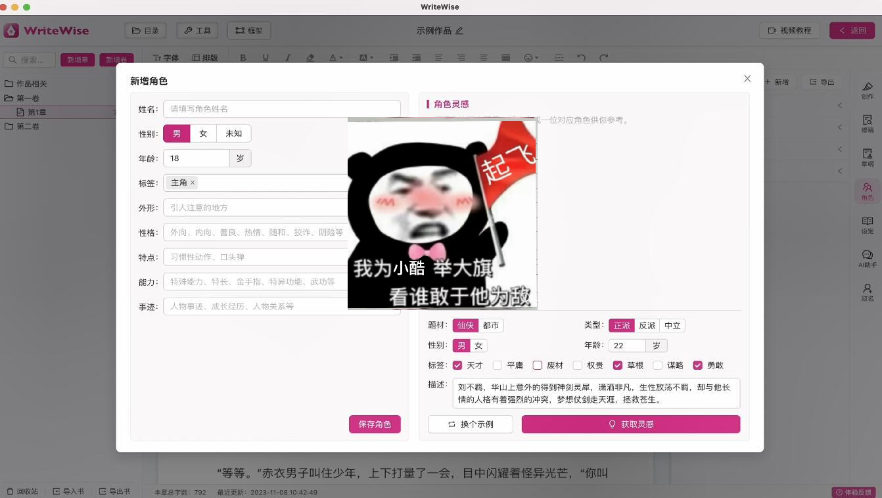The image size is (882, 498).
Task: Click 导入书 in the status bar
Action: click(68, 491)
